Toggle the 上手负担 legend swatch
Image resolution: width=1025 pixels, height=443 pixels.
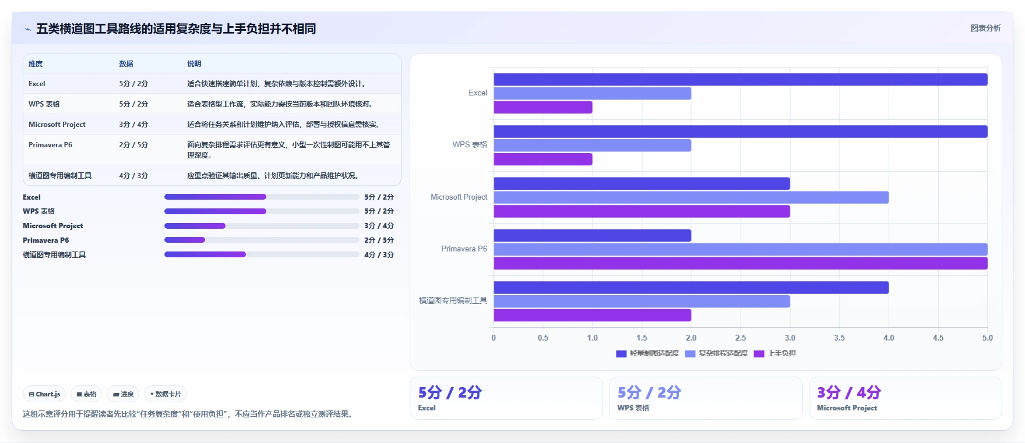759,353
